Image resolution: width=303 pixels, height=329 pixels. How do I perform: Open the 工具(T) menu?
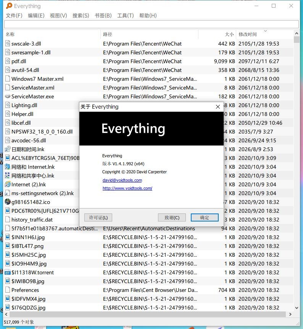point(125,15)
